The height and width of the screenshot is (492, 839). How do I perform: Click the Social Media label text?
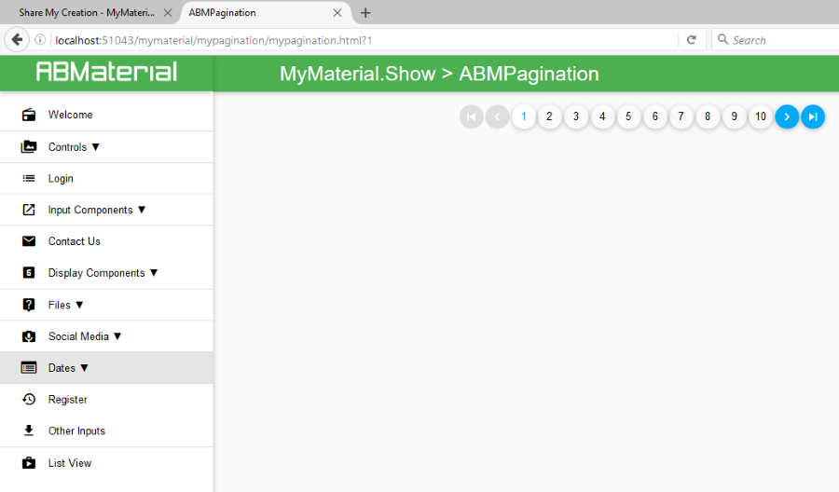click(78, 336)
